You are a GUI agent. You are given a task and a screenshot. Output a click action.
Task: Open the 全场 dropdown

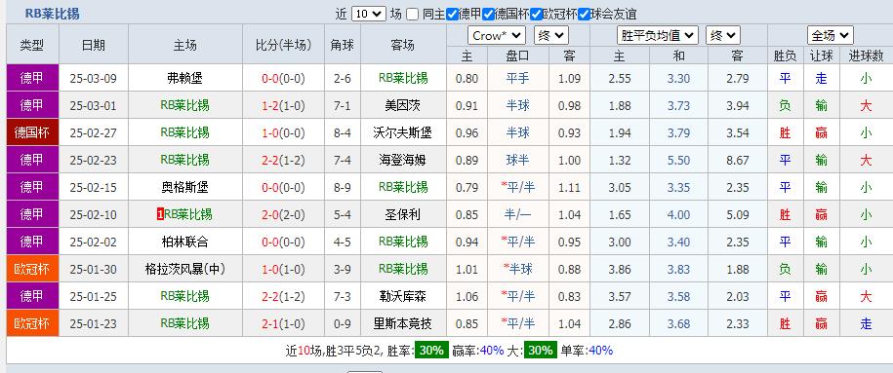(830, 35)
